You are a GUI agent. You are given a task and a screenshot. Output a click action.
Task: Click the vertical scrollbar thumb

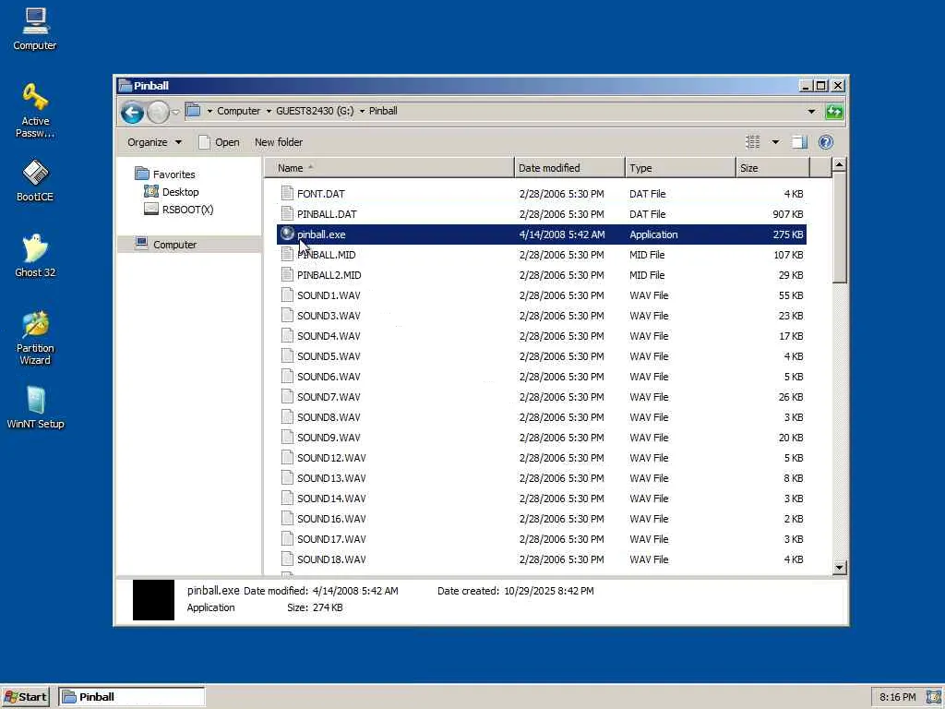[x=839, y=227]
